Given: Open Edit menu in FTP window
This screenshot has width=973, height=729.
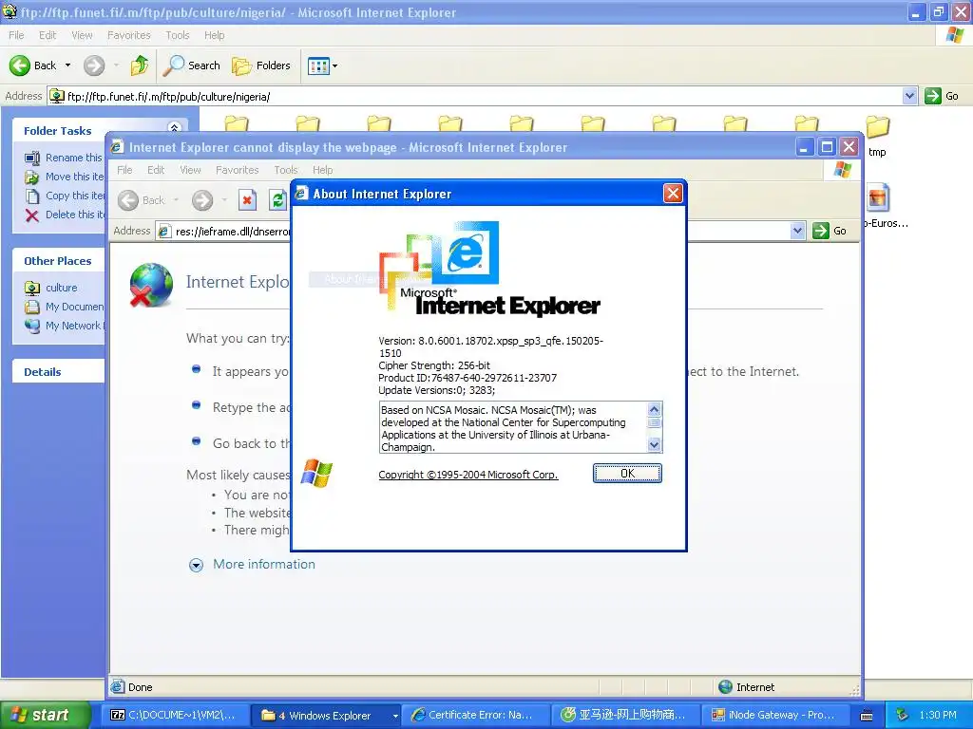Looking at the screenshot, I should coord(48,35).
